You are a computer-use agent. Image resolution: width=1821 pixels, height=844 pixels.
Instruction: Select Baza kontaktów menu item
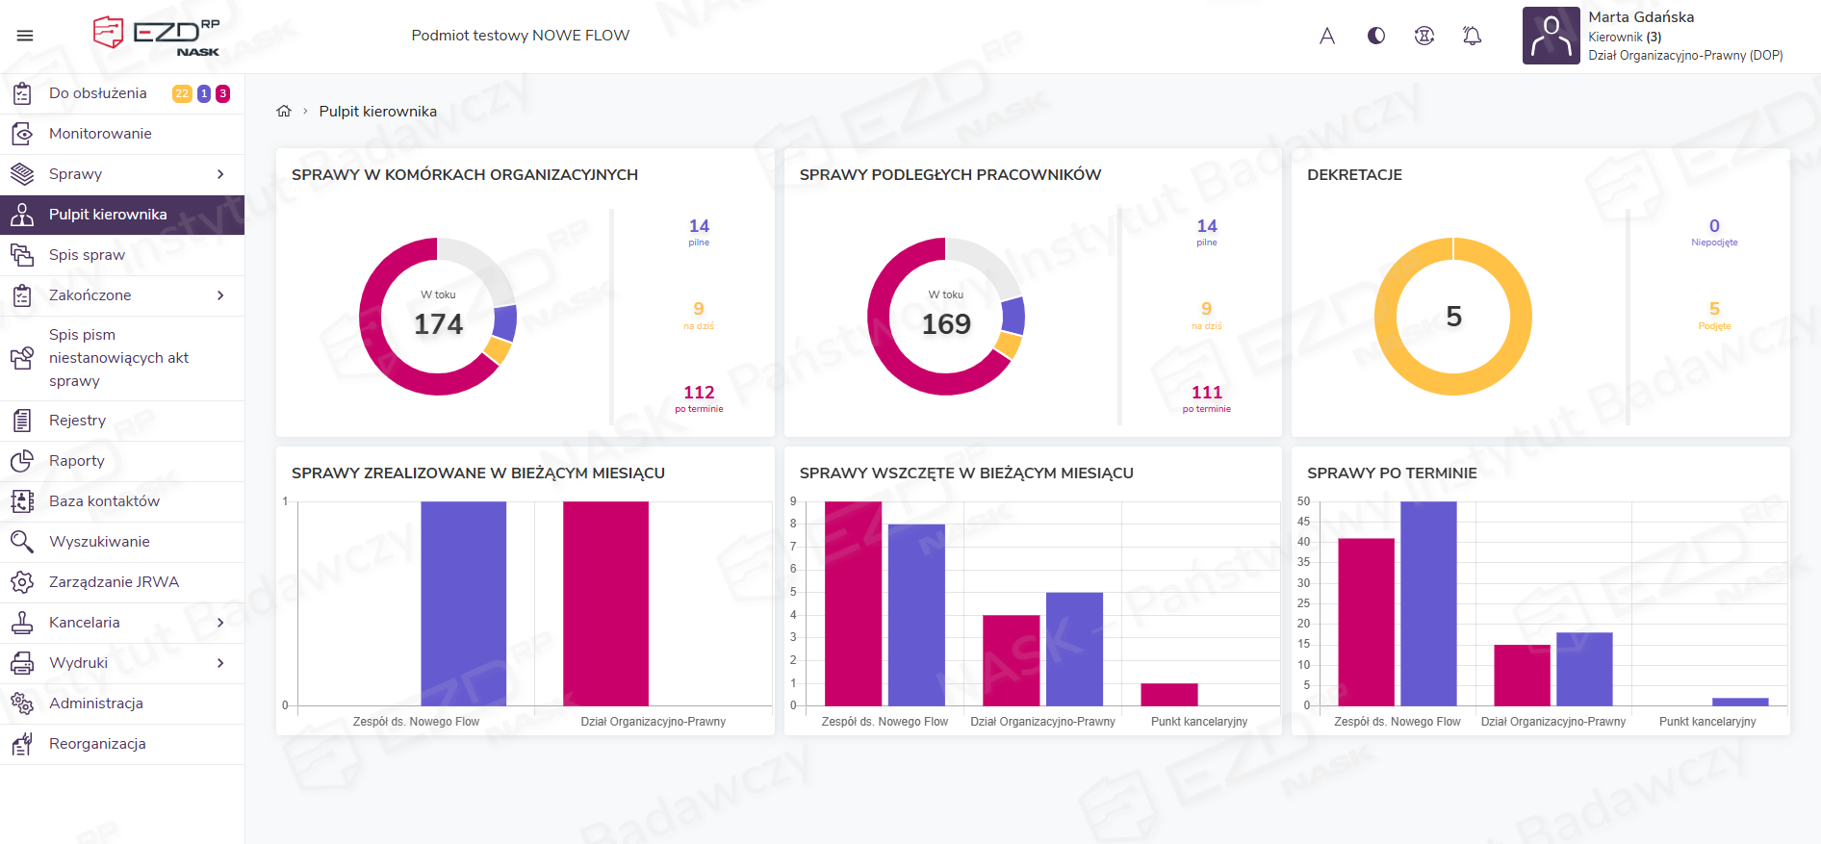click(104, 501)
